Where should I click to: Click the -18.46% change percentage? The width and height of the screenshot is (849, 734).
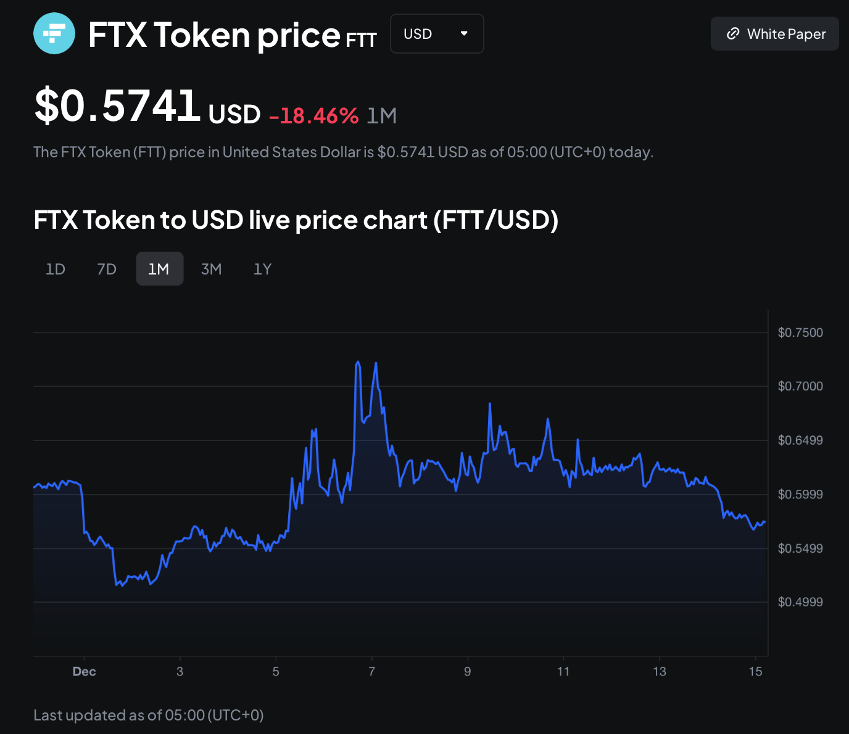point(314,116)
